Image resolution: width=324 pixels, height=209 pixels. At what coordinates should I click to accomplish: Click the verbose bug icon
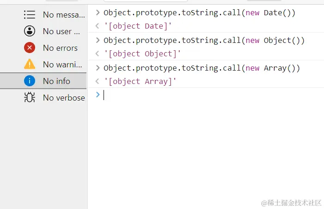coord(30,97)
